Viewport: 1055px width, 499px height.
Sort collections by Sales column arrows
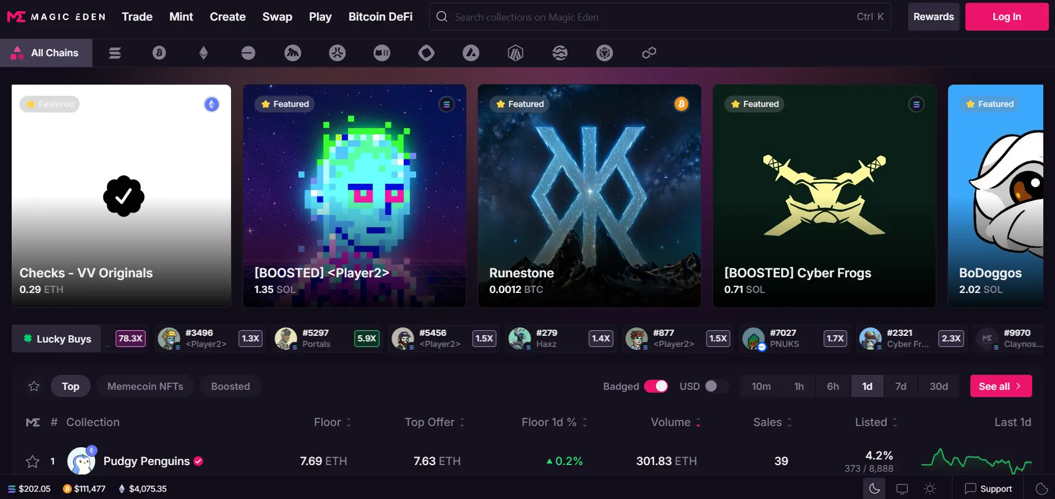pyautogui.click(x=789, y=422)
